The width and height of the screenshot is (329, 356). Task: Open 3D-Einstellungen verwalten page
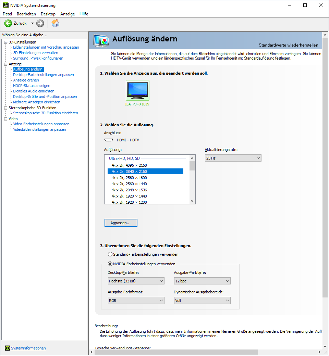35,53
